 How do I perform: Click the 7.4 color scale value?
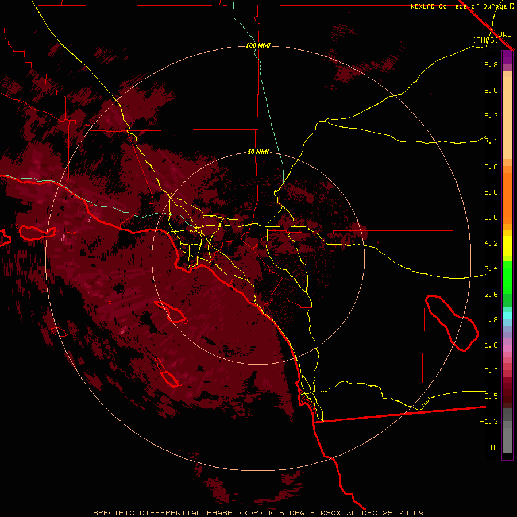coord(491,141)
